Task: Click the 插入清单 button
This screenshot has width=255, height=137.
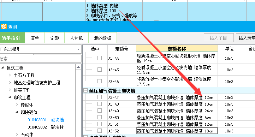Action: coord(245,38)
